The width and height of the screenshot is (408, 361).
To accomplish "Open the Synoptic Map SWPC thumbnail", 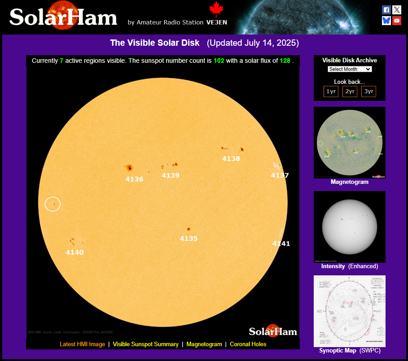I will 350,311.
